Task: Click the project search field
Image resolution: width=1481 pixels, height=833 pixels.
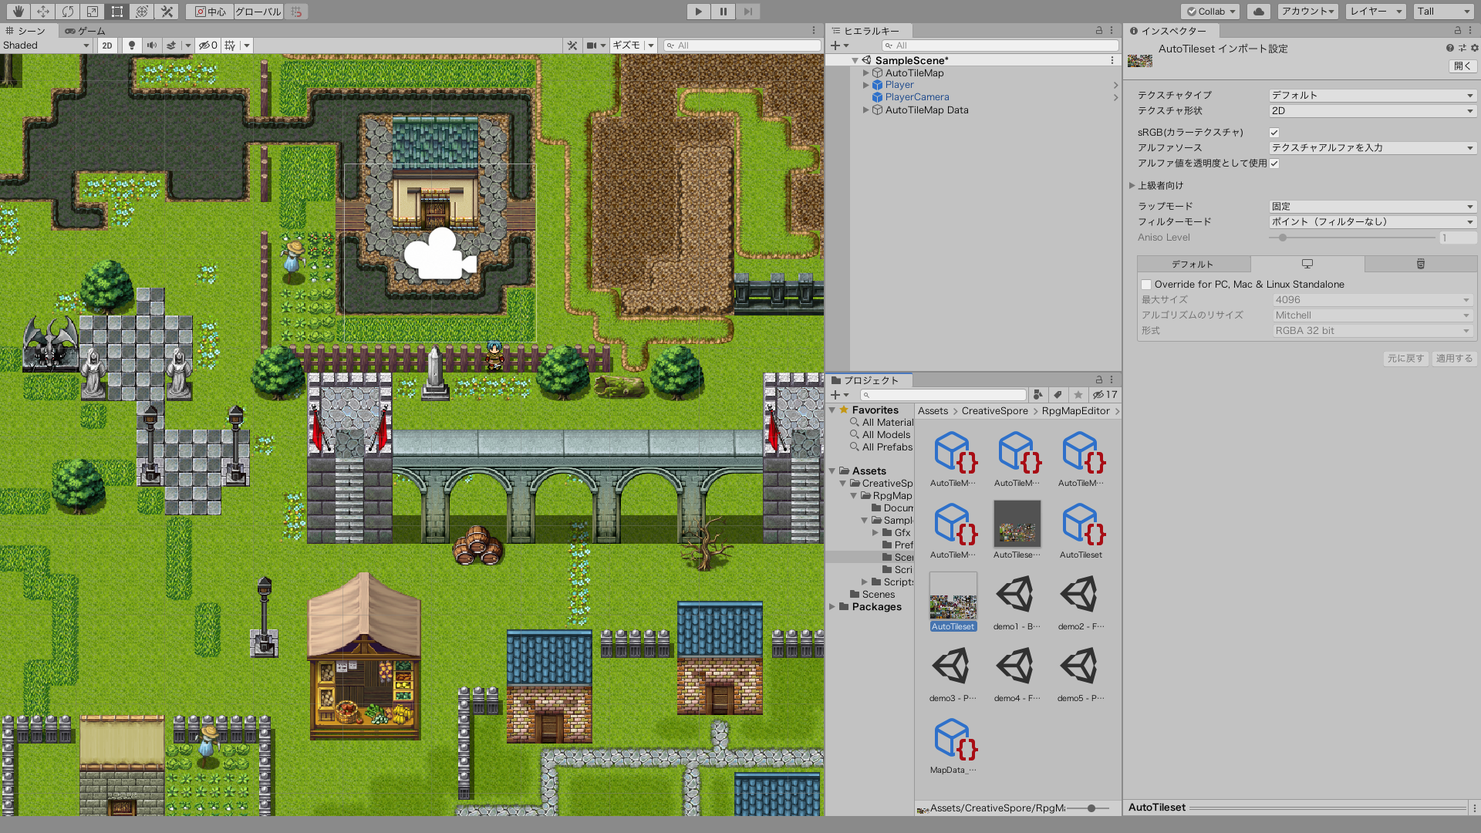Action: click(x=943, y=395)
